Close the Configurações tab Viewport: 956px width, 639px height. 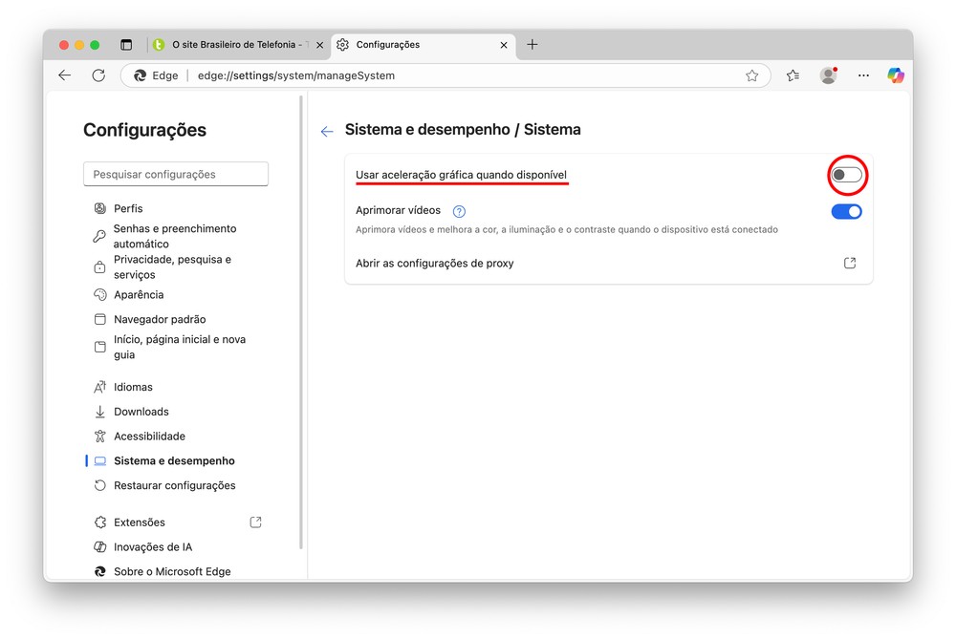[x=504, y=45]
